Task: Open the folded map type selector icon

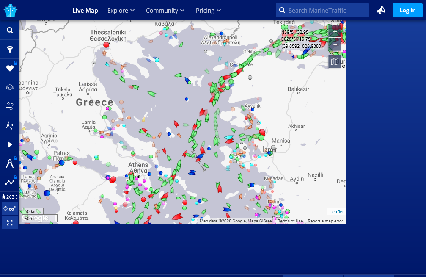Action: click(x=335, y=61)
